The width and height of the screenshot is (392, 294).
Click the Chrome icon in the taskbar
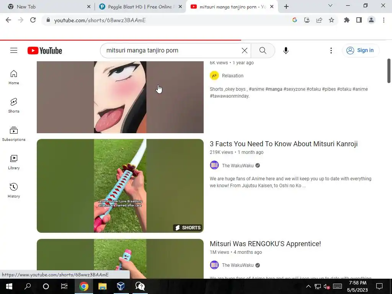(x=84, y=286)
